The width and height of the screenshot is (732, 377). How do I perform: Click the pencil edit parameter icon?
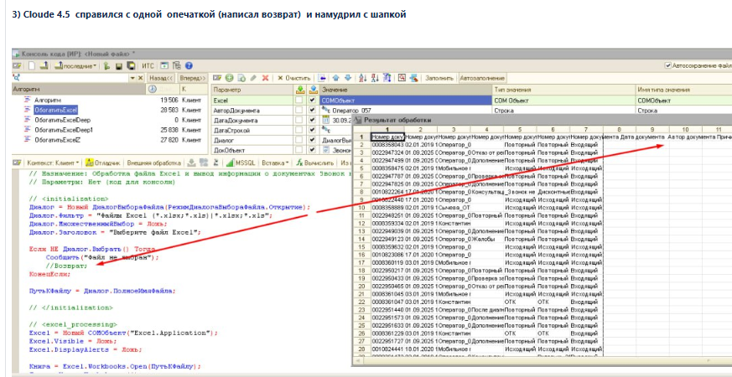(253, 78)
